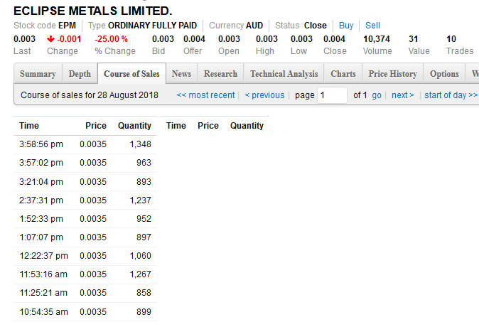Click the second table's Price header

(208, 126)
